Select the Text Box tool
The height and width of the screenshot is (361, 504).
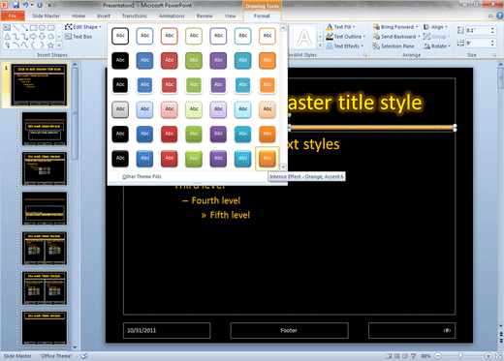[79, 37]
